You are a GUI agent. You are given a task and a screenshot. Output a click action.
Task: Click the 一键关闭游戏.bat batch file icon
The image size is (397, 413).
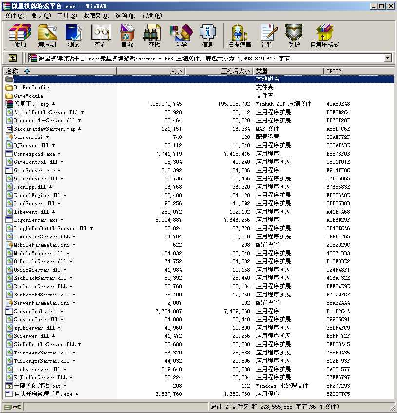click(x=9, y=386)
